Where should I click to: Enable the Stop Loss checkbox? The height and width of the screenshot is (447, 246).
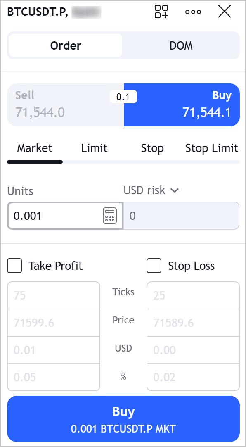click(154, 266)
